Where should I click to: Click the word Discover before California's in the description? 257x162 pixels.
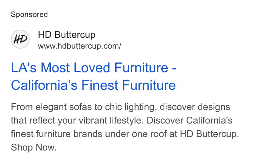(x=165, y=120)
